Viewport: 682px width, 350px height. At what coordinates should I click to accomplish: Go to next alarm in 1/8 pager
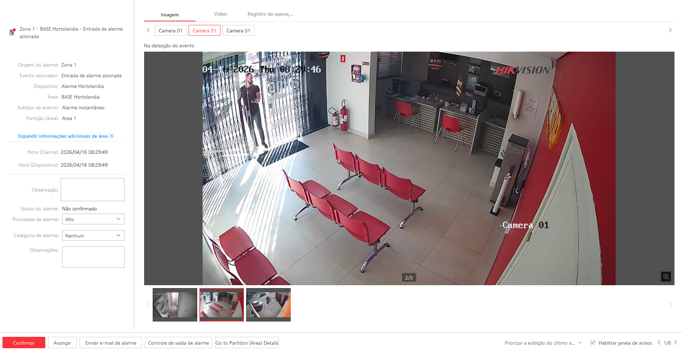coord(675,343)
